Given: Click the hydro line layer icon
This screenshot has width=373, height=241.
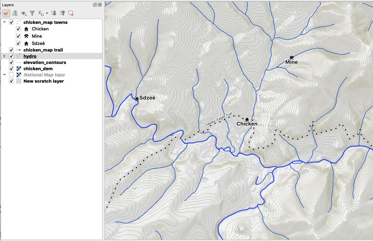Looking at the screenshot, I should (19, 56).
